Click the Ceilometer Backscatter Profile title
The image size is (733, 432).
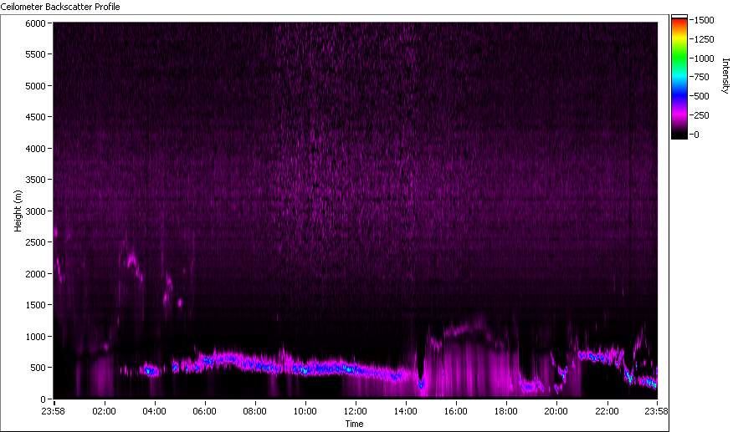tap(60, 7)
